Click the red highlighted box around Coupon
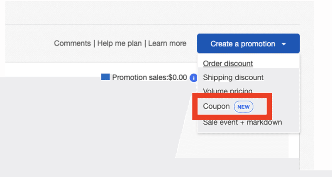332x177 pixels. click(x=232, y=106)
